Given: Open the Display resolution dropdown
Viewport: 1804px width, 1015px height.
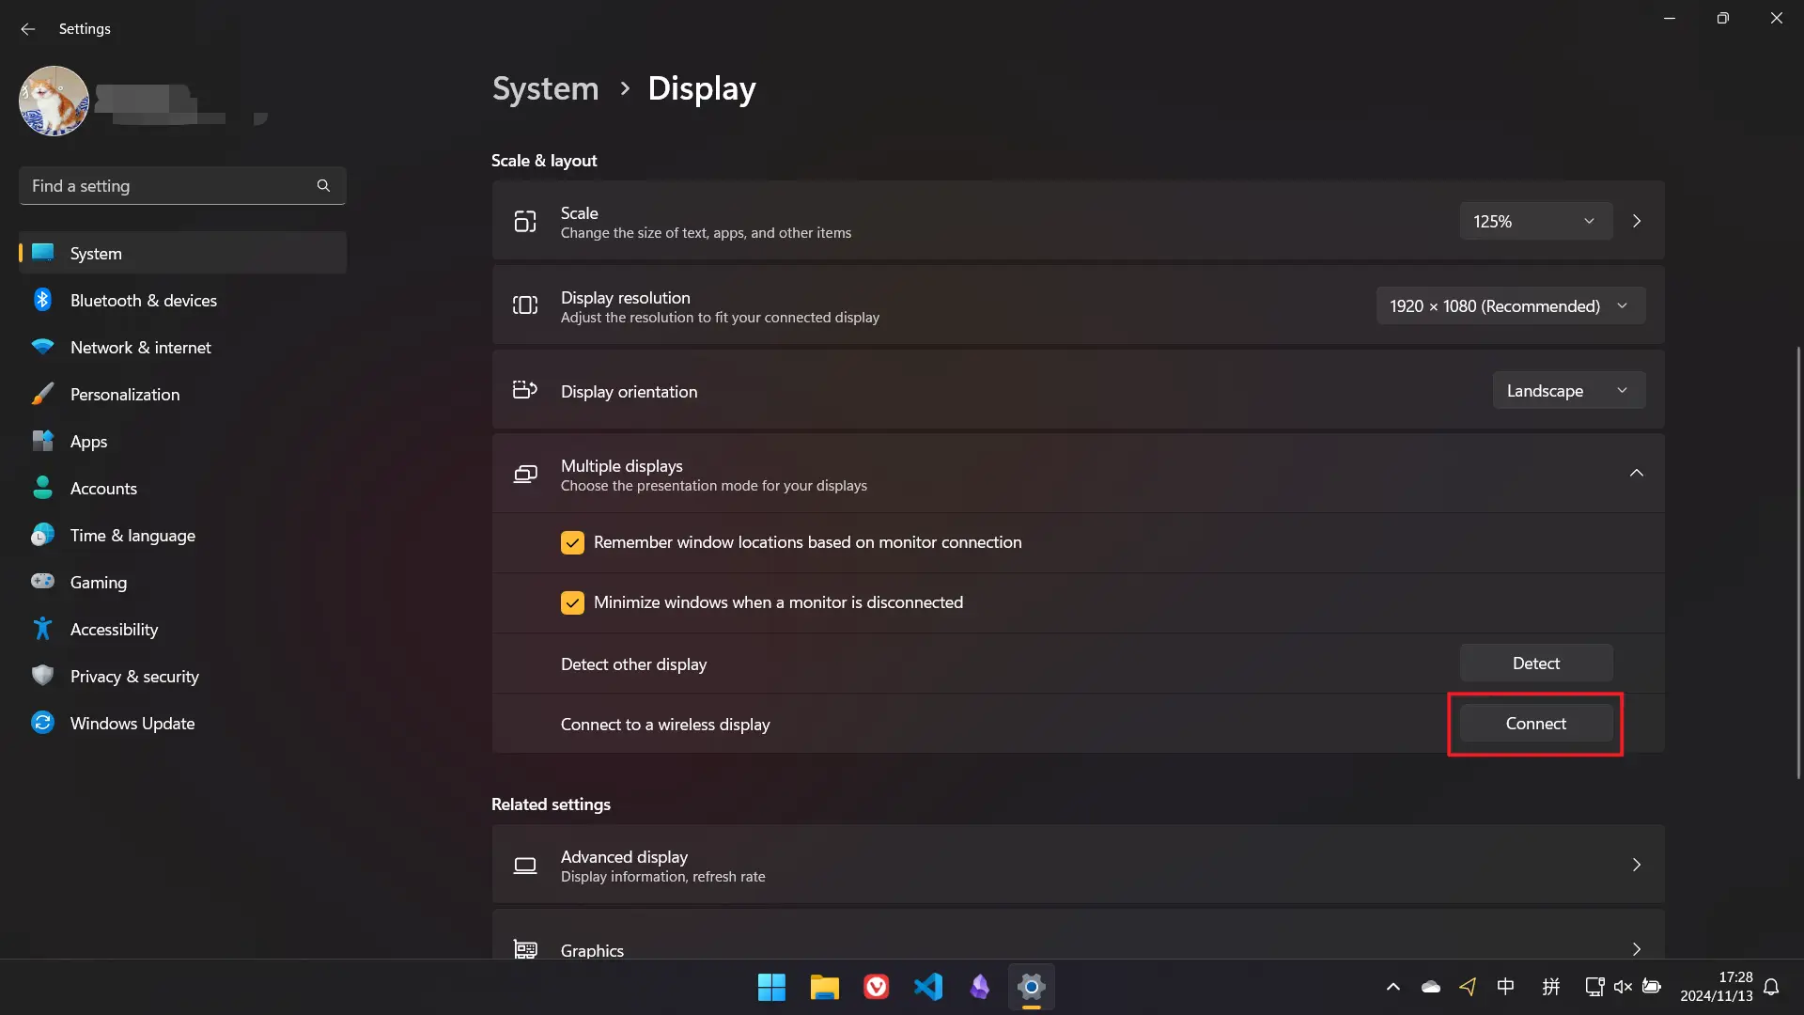Looking at the screenshot, I should click(x=1510, y=305).
